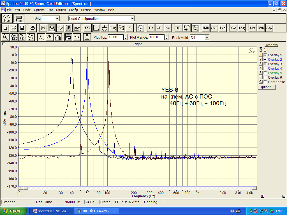Open the IMD measurement
The width and height of the screenshot is (287, 215).
[x=206, y=28]
